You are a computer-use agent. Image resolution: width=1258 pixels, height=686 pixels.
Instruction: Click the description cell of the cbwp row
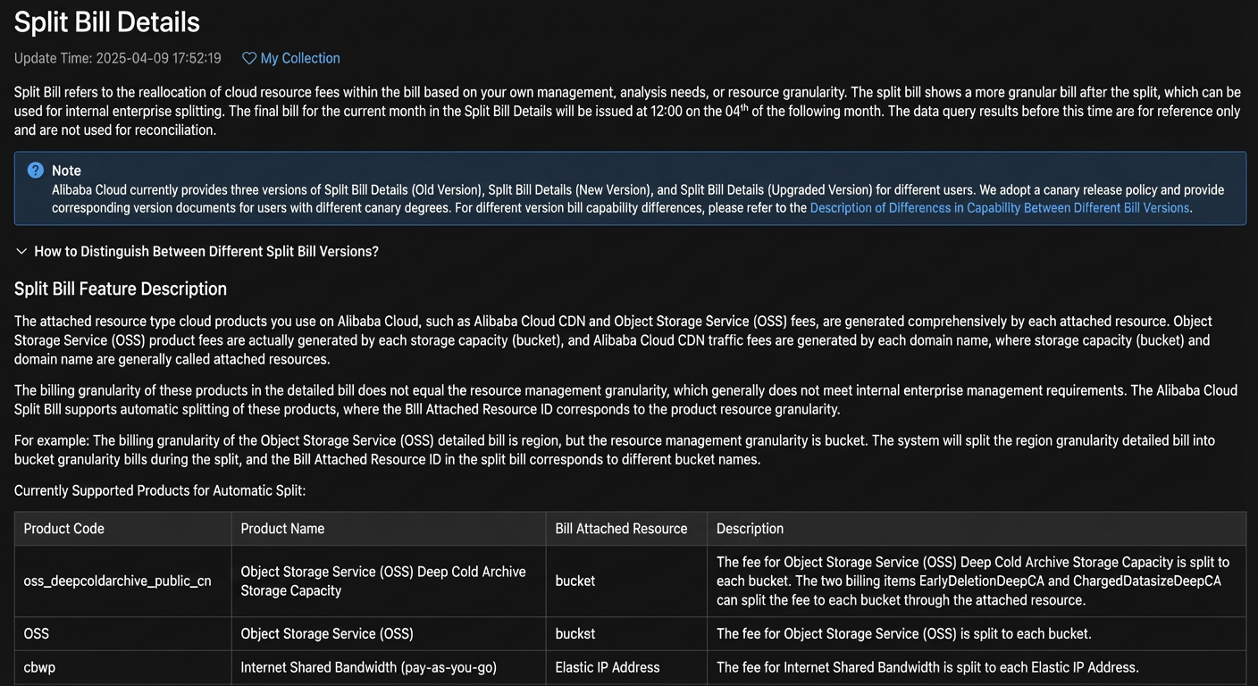(x=977, y=667)
